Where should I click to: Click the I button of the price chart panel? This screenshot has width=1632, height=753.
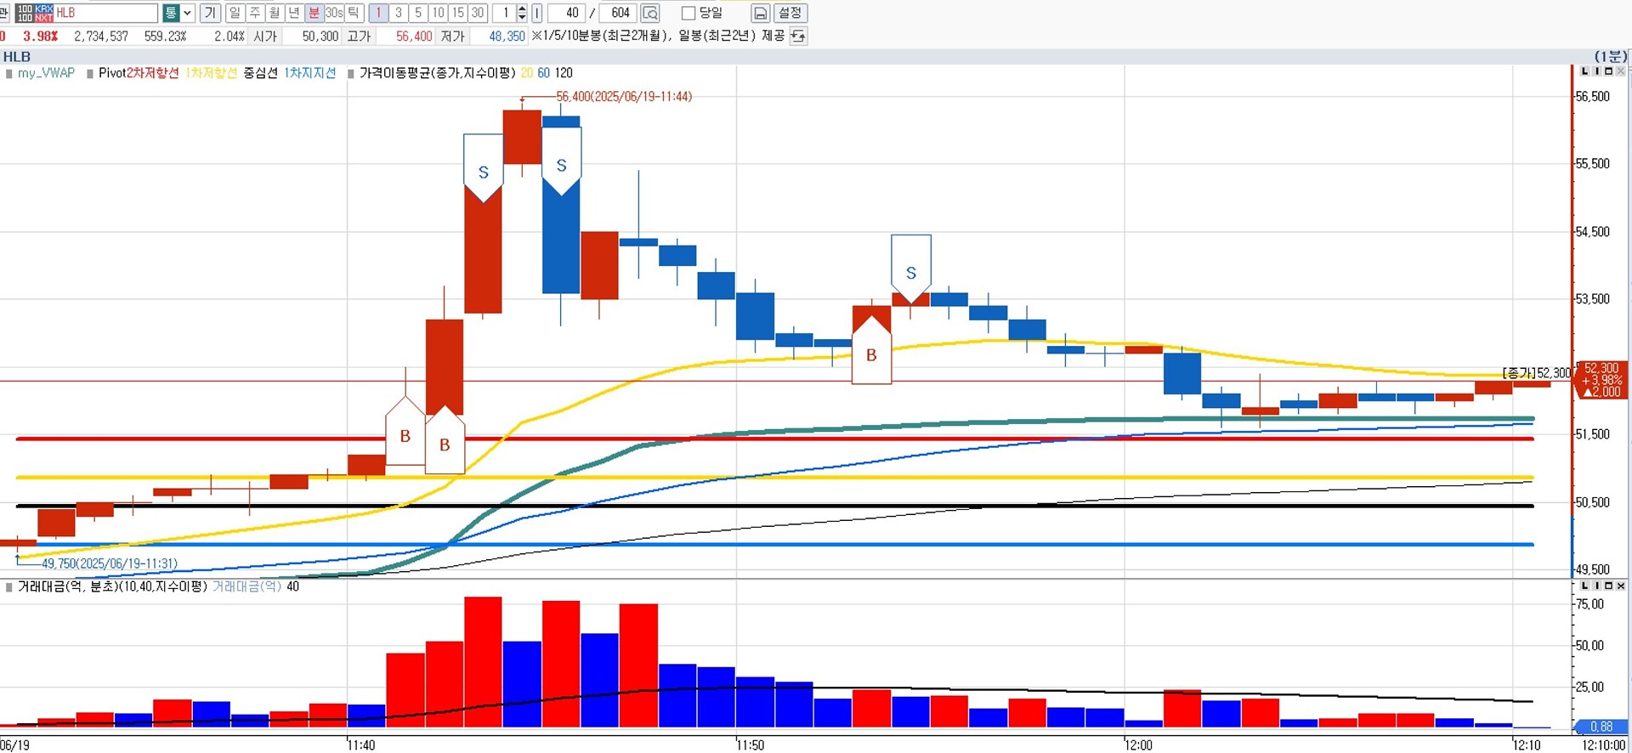coord(1596,71)
